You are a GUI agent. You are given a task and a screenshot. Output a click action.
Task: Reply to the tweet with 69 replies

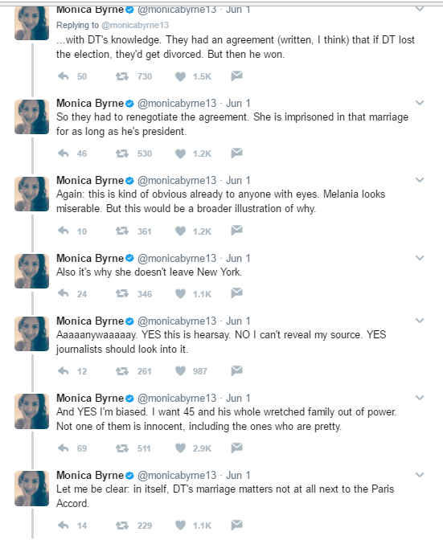63,448
